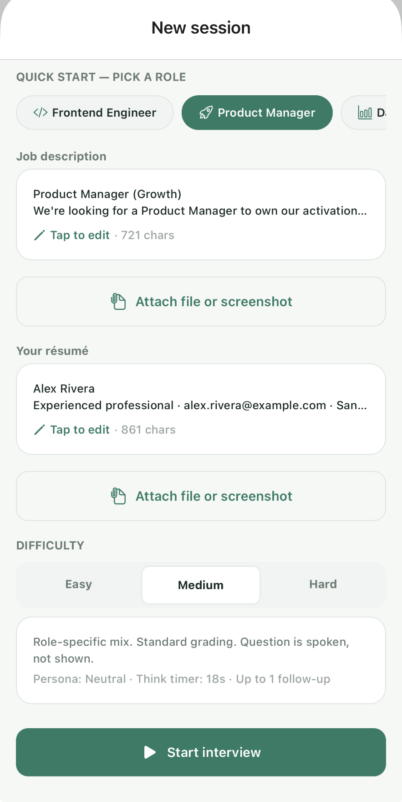Tap the 'Product Manager (Growth)' heading text
This screenshot has width=402, height=802.
pyautogui.click(x=107, y=194)
